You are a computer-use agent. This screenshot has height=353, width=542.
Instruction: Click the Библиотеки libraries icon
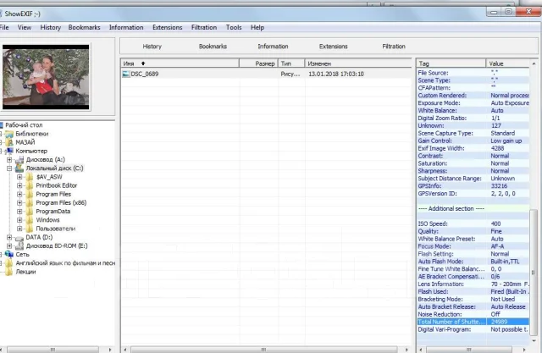point(9,134)
